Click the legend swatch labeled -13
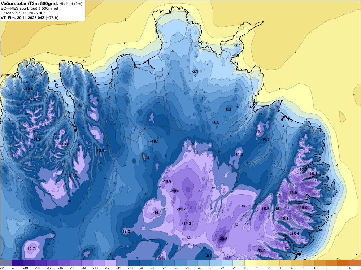Viewport: 361px width, 270px height. 99,263
